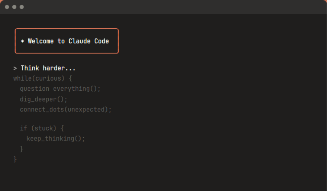327x191 pixels.
Task: Click the middle window control dot
Action: (14, 7)
